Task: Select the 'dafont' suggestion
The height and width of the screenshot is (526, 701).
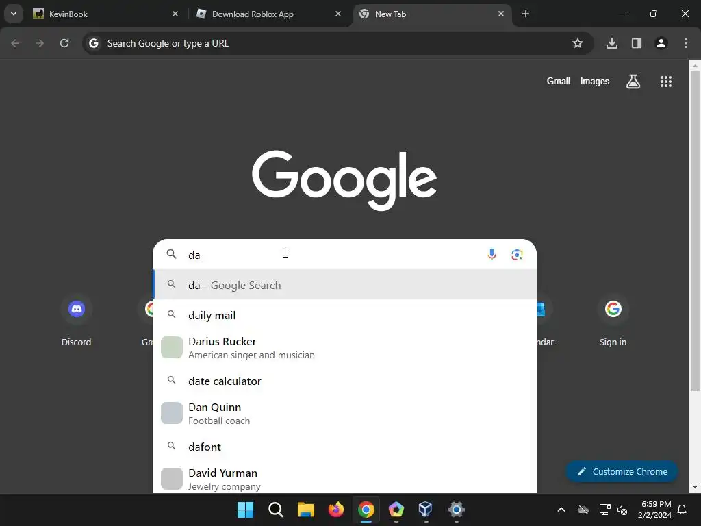Action: click(345, 447)
